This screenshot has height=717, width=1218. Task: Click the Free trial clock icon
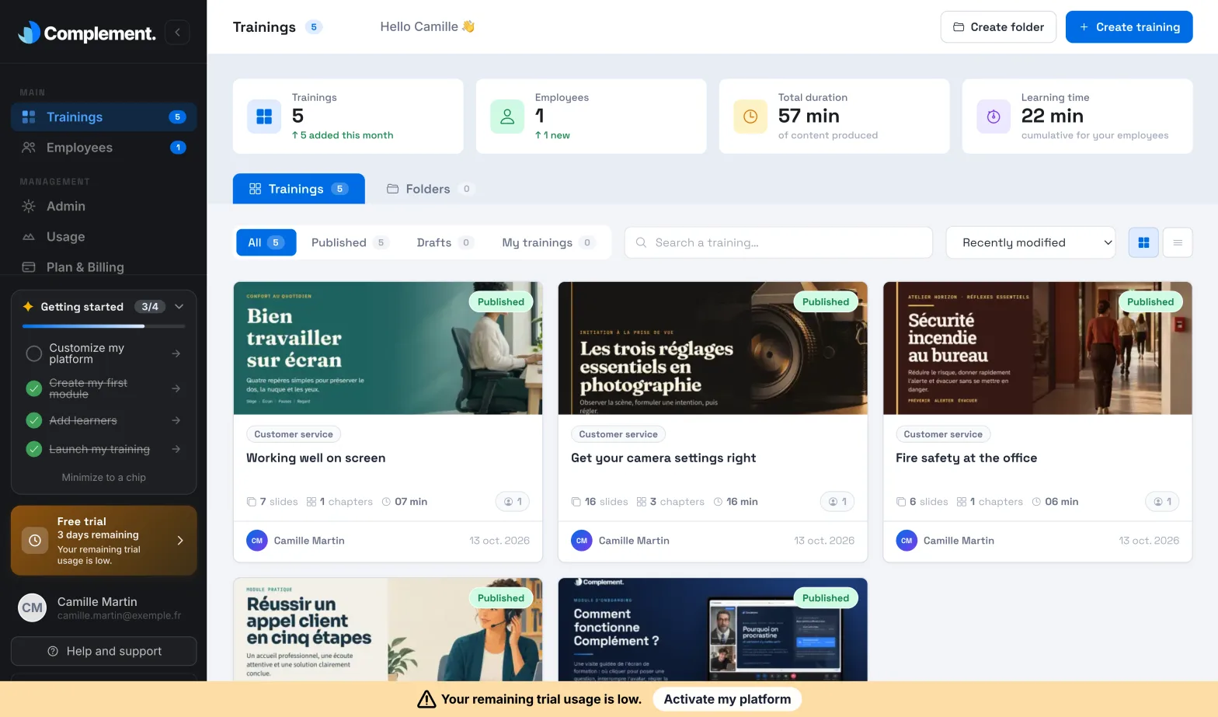(35, 540)
